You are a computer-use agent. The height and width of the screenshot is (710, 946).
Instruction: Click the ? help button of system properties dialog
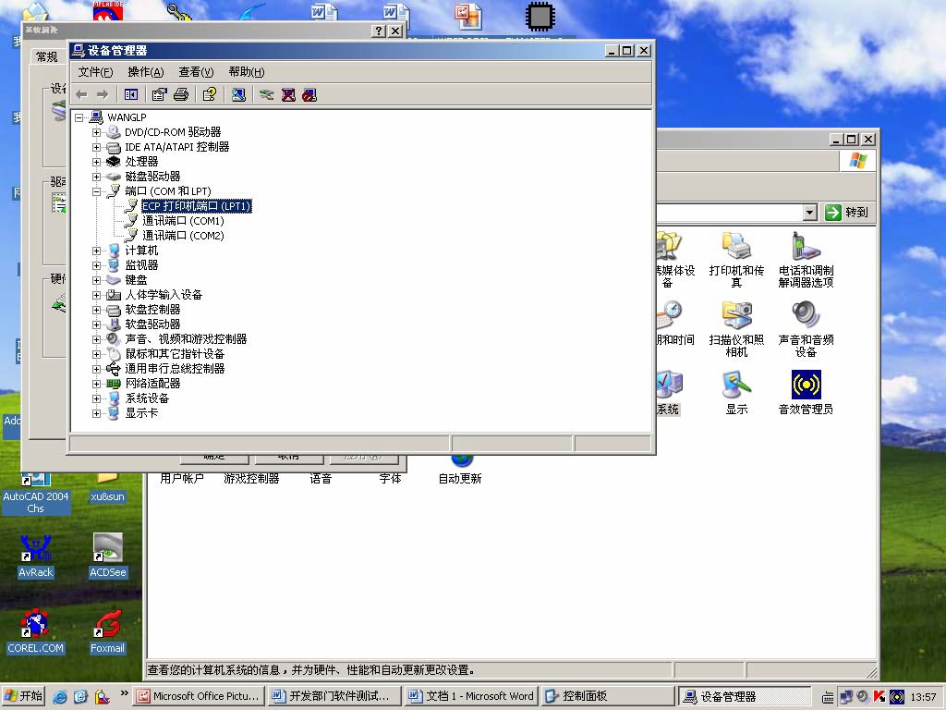click(378, 31)
